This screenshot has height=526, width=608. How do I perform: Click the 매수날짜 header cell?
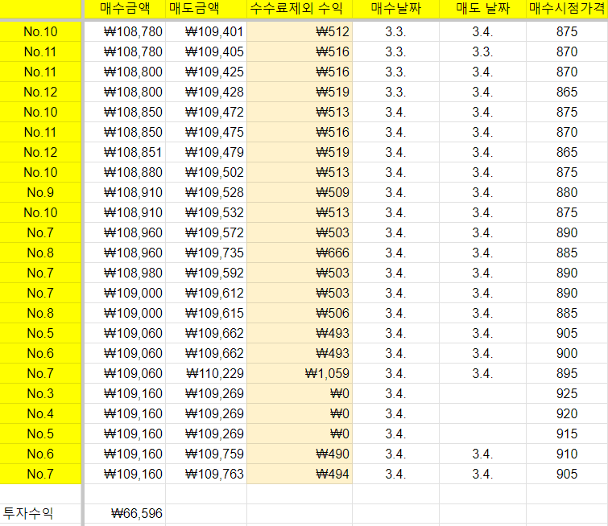(396, 9)
